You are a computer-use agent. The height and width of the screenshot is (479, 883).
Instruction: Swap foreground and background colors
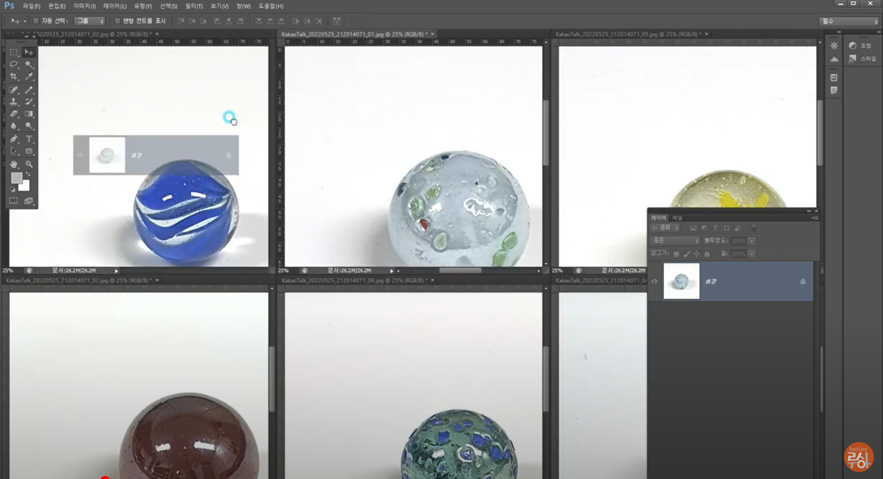pyautogui.click(x=28, y=175)
